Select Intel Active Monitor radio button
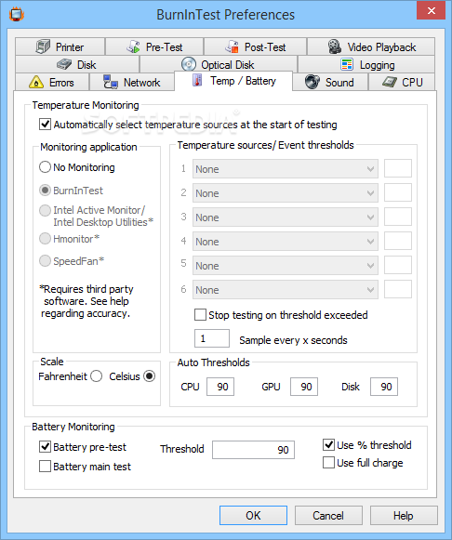The width and height of the screenshot is (452, 540). 46,210
